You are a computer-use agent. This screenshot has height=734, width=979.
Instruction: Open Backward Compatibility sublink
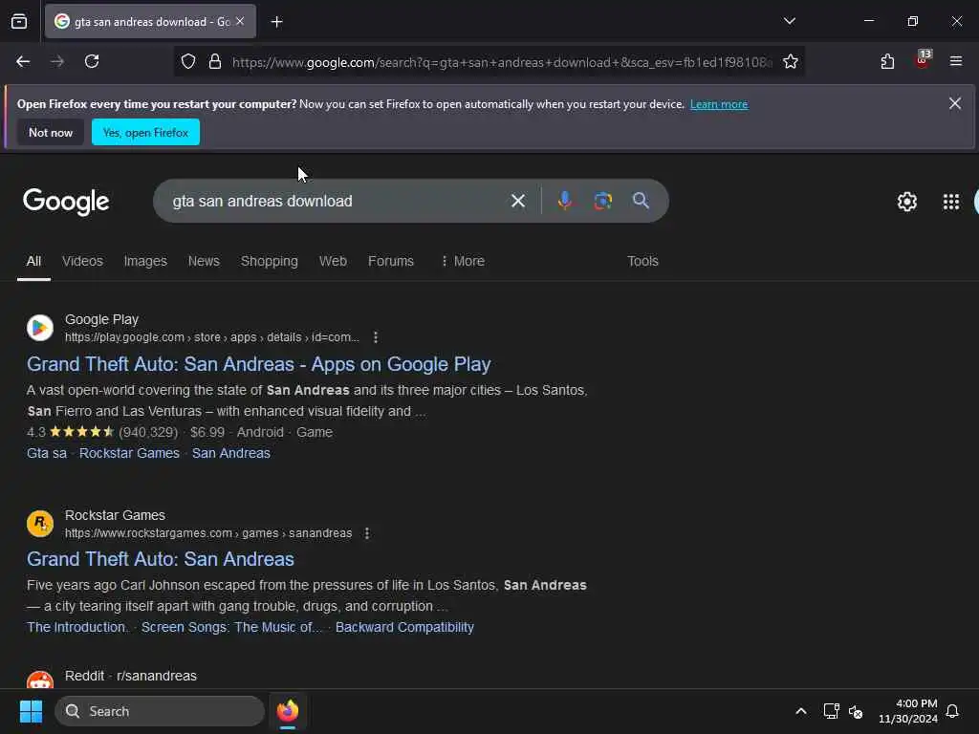click(x=404, y=627)
